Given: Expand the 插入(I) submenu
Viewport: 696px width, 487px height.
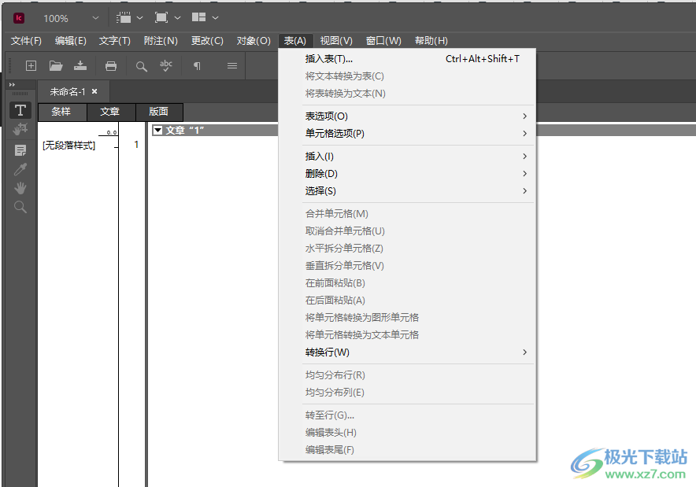Looking at the screenshot, I should tap(407, 157).
